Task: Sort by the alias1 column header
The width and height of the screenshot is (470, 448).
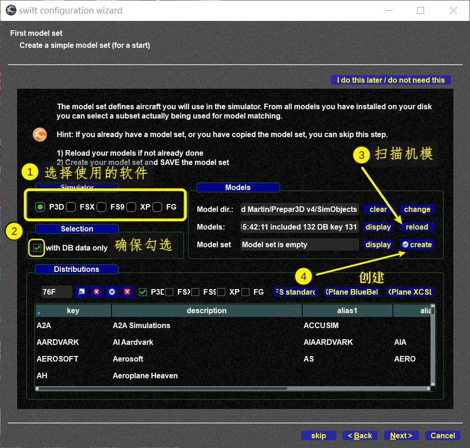Action: [347, 310]
